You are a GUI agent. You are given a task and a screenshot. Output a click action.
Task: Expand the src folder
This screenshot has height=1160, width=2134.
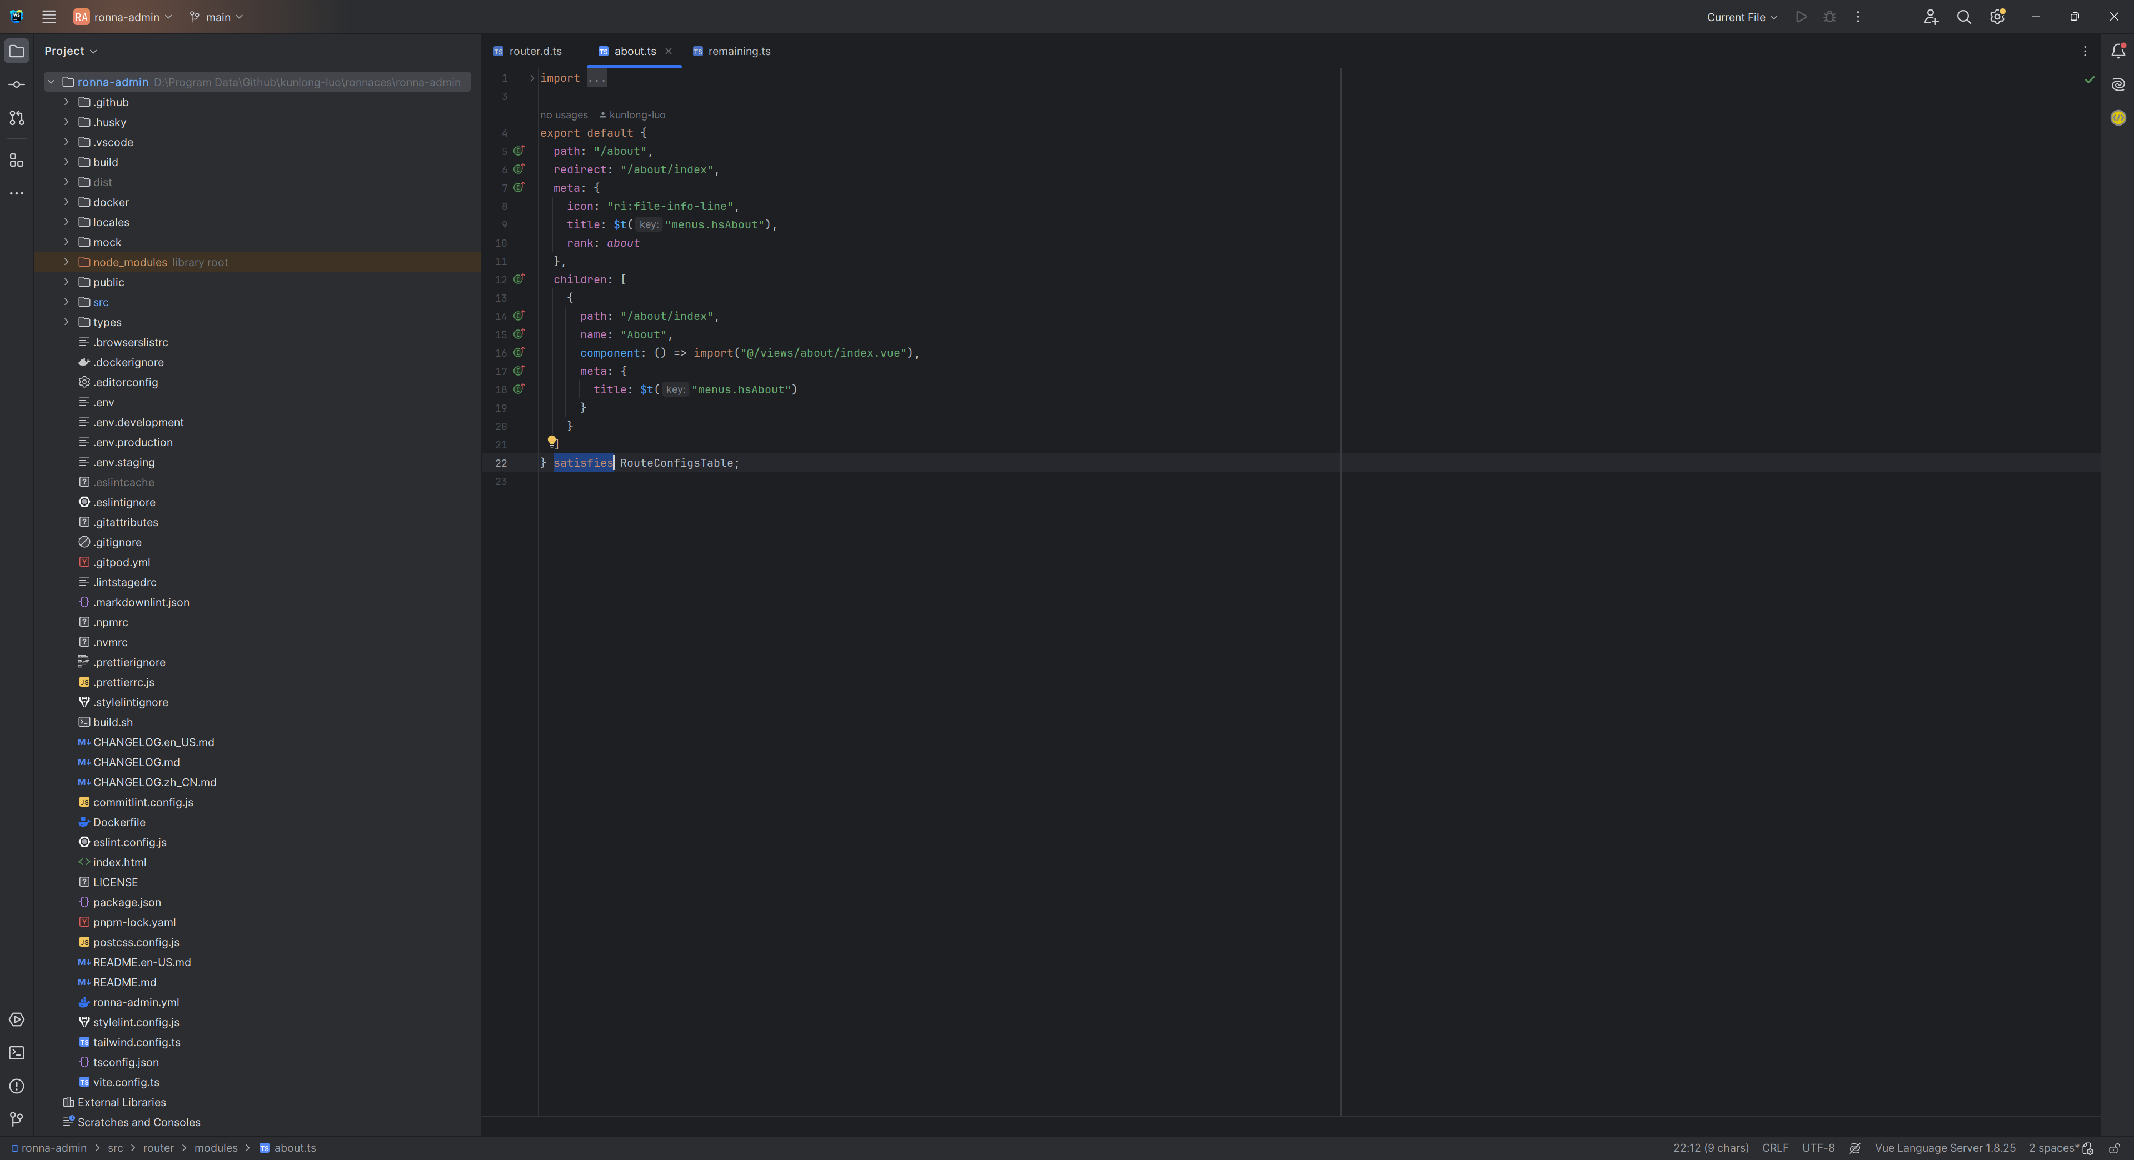click(x=66, y=301)
